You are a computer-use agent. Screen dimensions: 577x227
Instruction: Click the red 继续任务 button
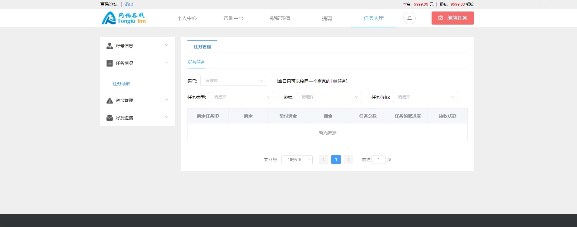[x=452, y=18]
